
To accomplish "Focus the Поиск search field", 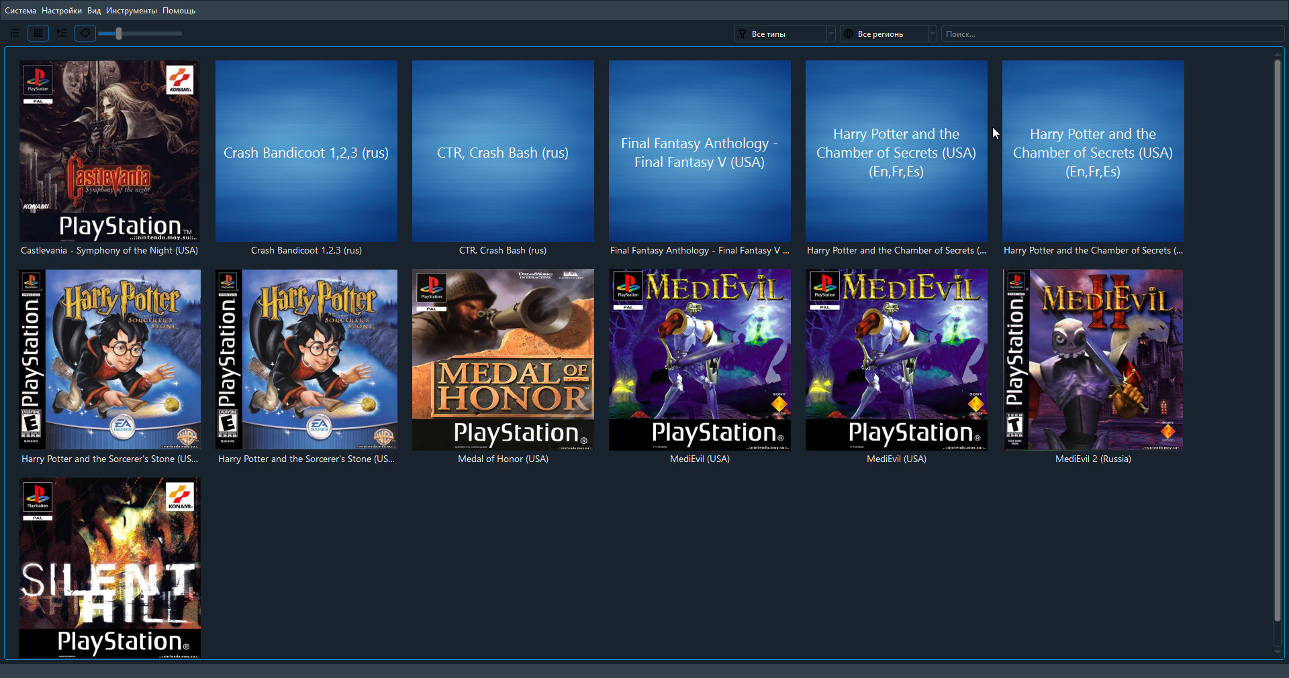I will 1112,34.
